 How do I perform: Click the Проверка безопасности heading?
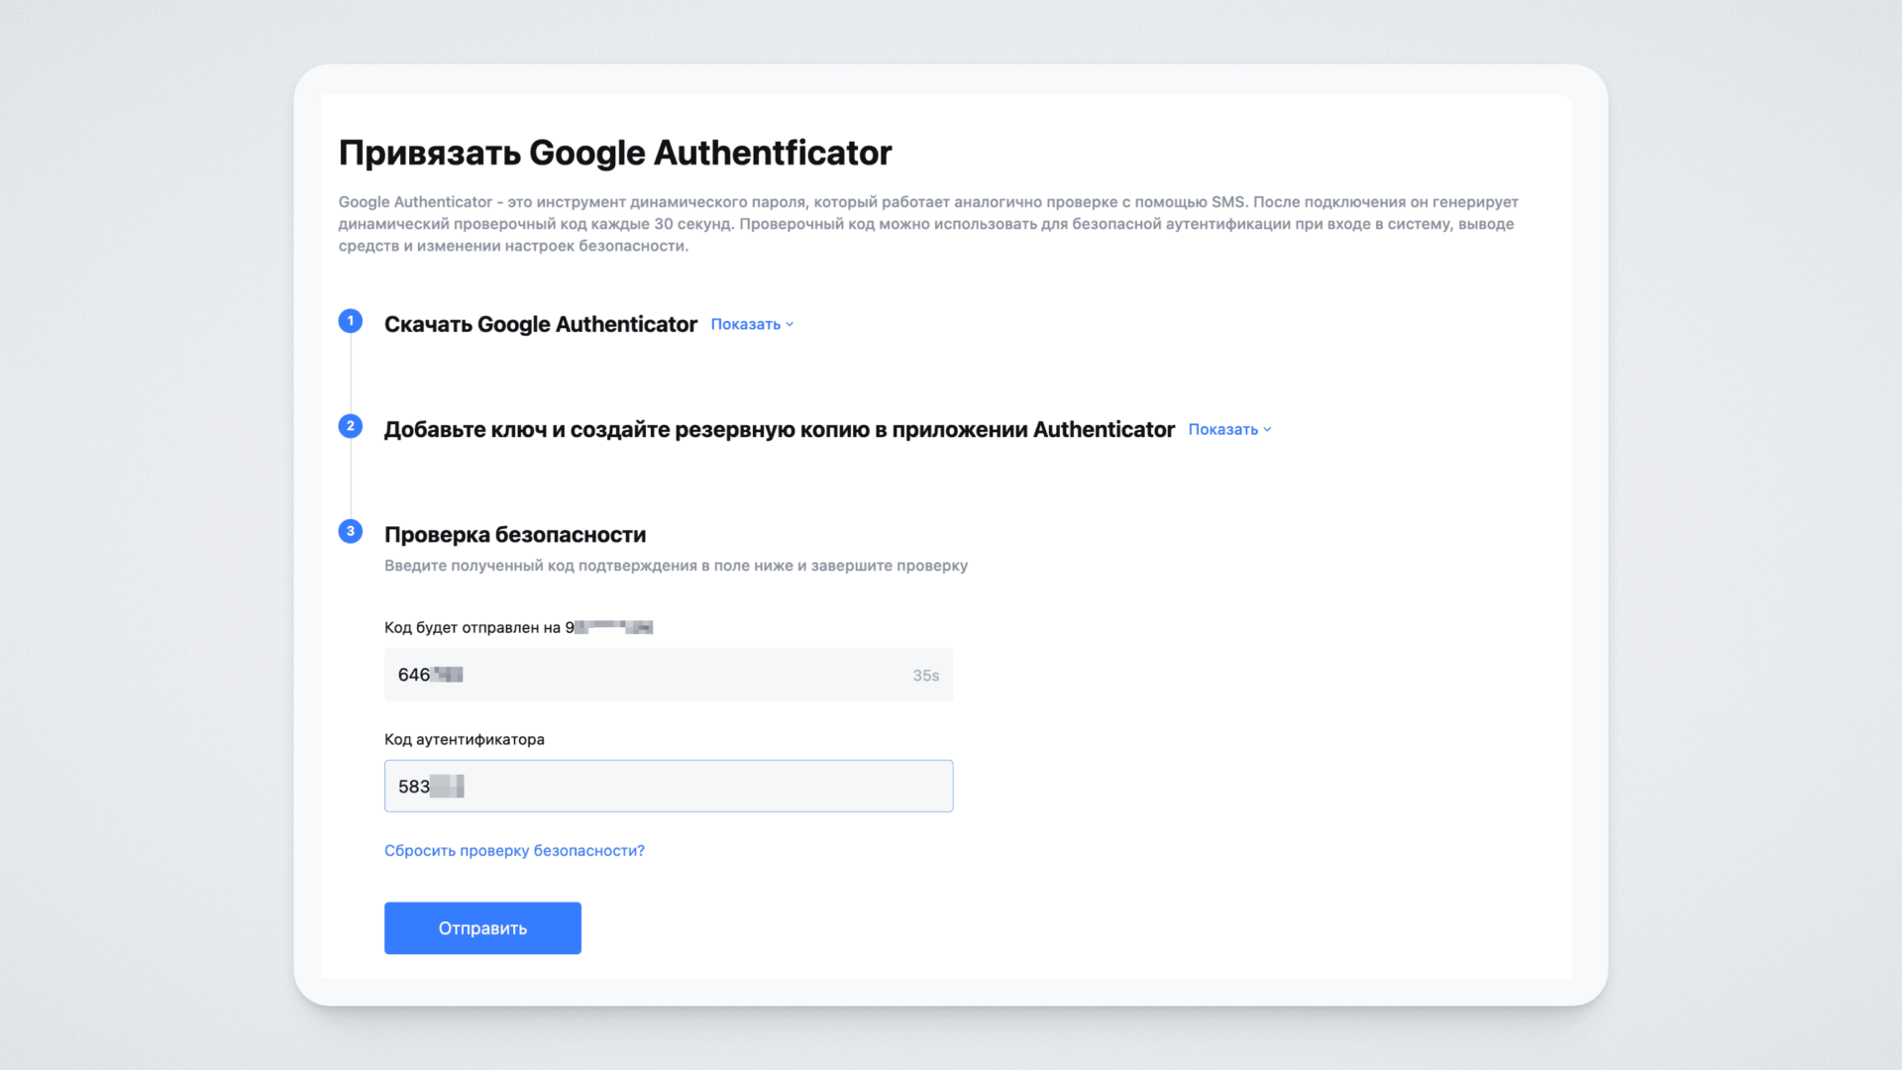point(514,535)
